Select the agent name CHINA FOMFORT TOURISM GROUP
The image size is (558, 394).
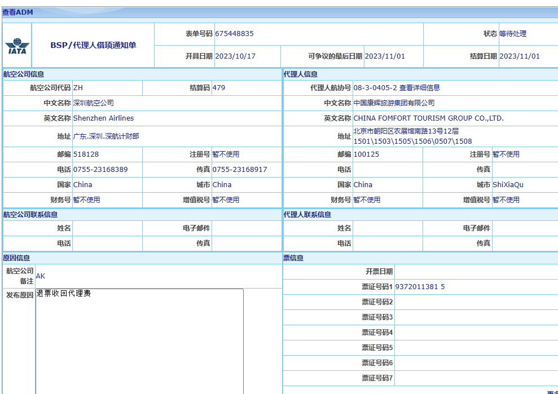pos(428,118)
